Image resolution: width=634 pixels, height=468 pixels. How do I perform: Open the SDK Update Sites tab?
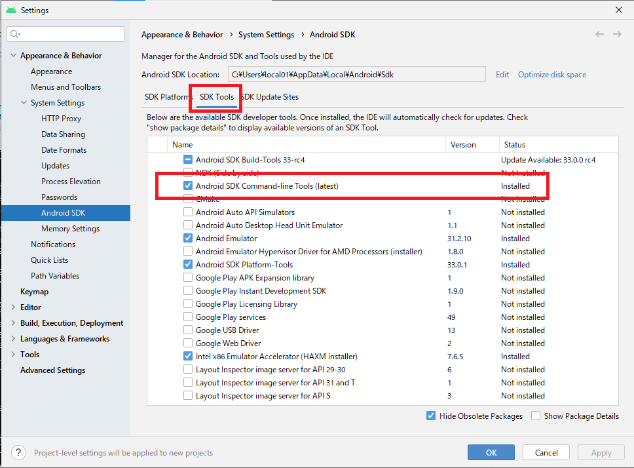pos(271,97)
